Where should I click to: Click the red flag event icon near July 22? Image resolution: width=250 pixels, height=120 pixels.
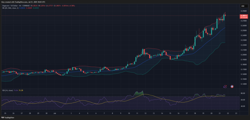point(232,87)
